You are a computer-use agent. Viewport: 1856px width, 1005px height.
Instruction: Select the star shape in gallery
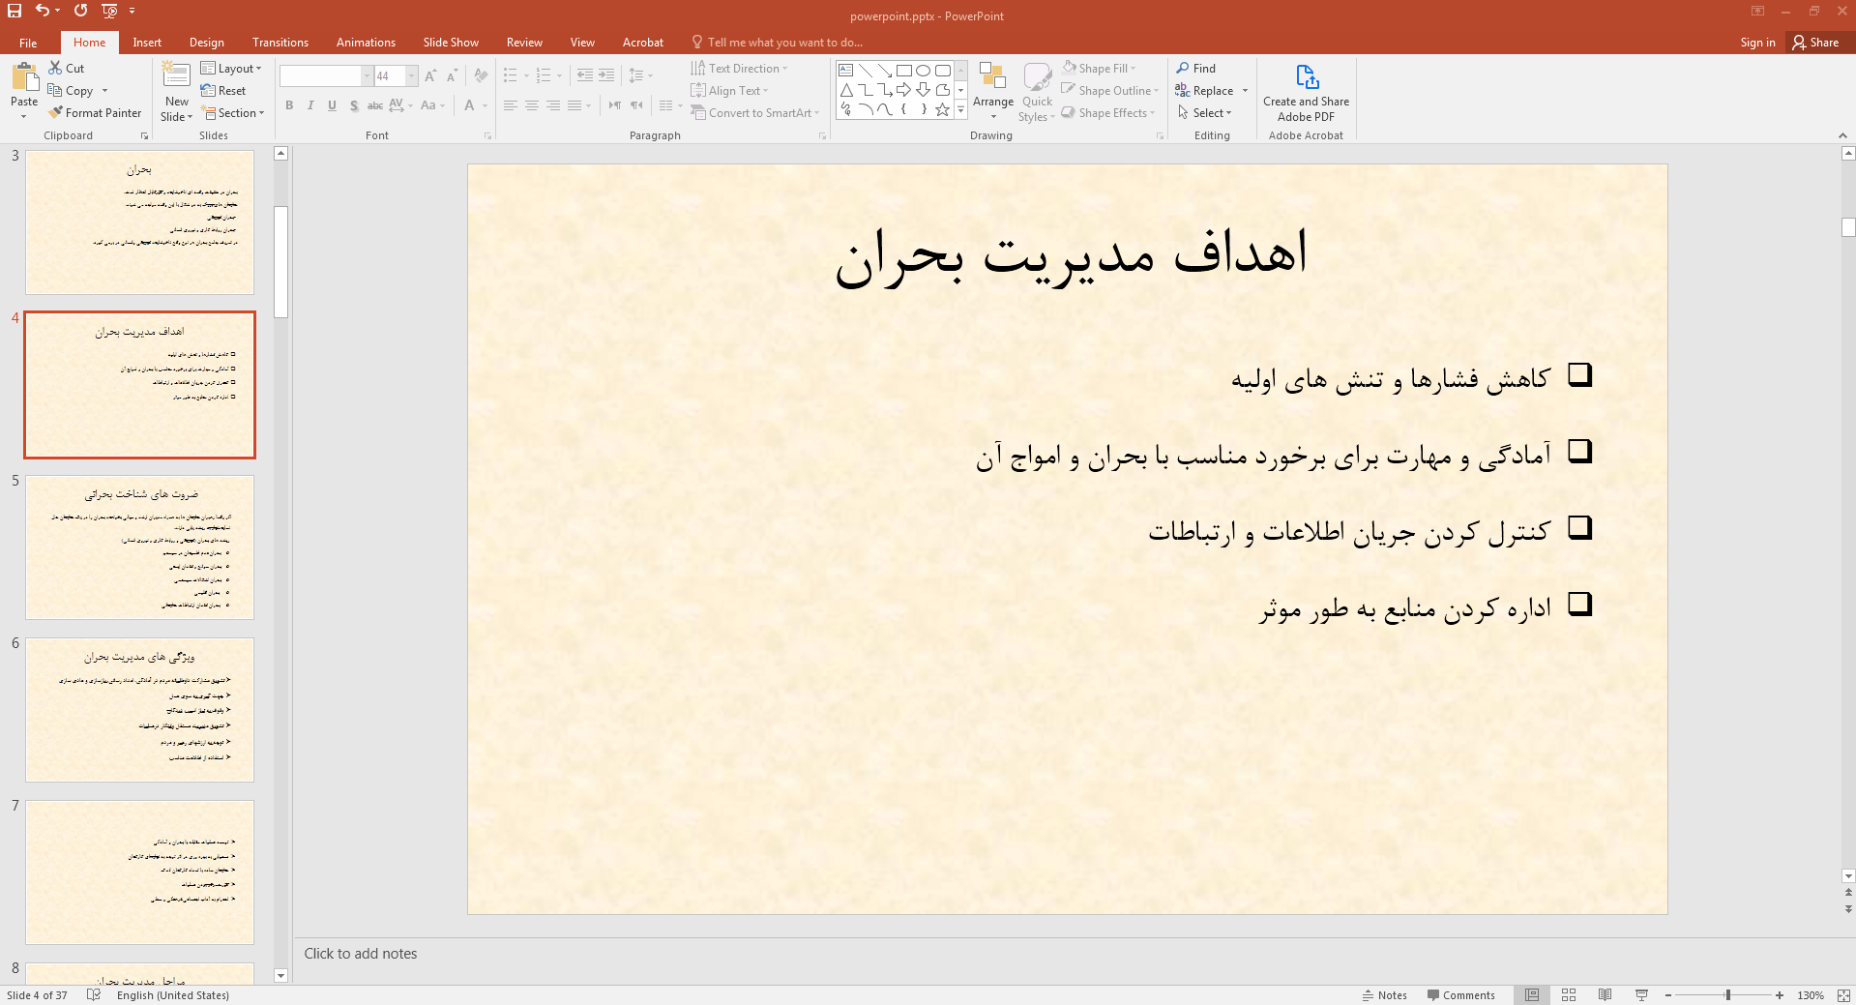point(942,109)
